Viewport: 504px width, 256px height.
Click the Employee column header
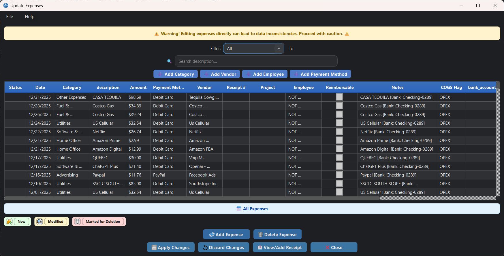pyautogui.click(x=304, y=87)
